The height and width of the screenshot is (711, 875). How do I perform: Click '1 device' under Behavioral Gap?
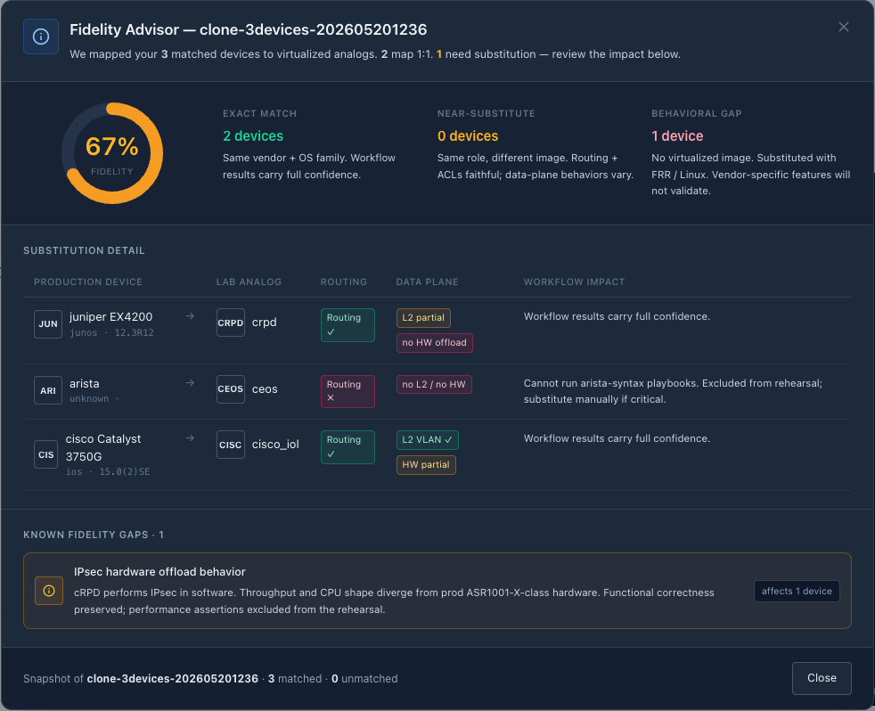677,136
